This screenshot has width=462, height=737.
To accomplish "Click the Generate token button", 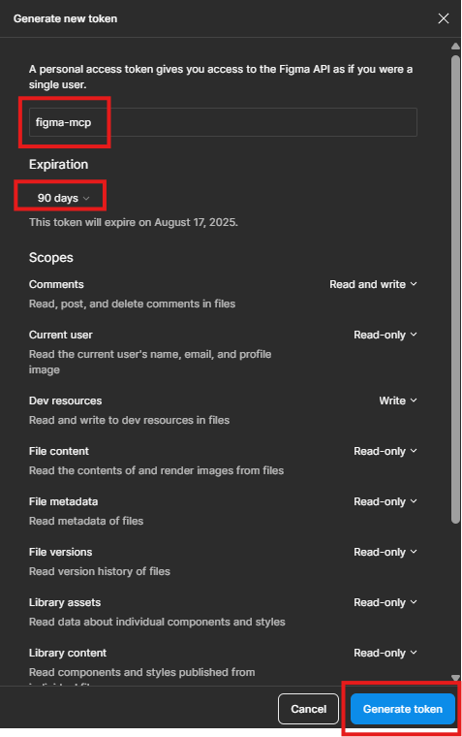I will coord(402,709).
